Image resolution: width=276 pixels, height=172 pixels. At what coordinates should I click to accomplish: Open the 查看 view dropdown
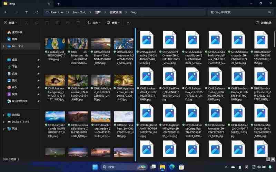point(113,23)
